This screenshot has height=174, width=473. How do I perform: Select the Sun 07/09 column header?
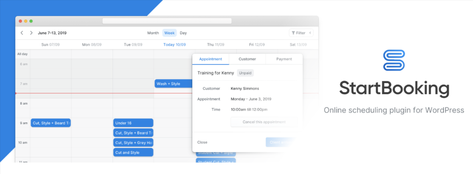[x=50, y=44]
